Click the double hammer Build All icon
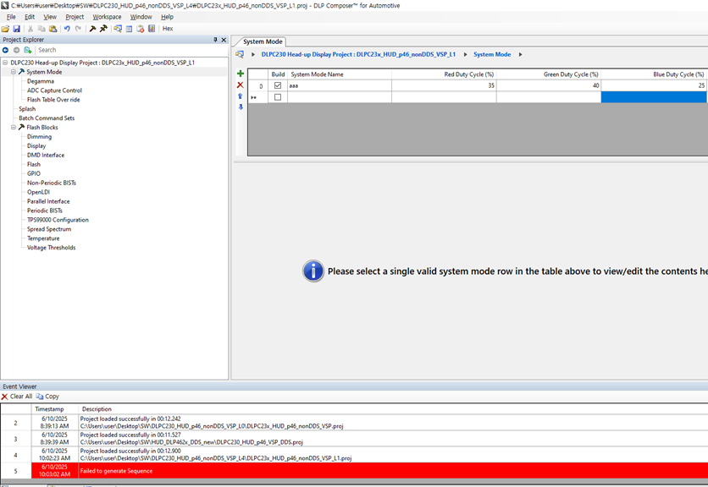 tap(103, 29)
